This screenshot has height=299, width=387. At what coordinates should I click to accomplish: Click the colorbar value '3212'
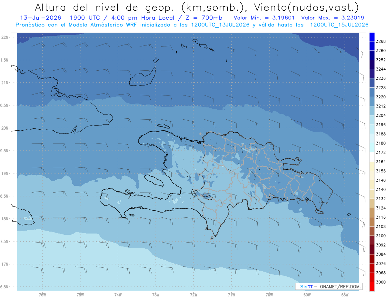(x=381, y=106)
